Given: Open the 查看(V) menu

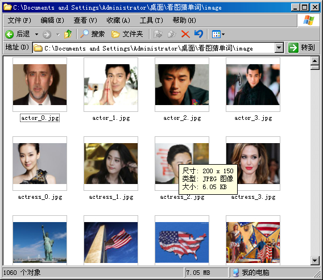Looking at the screenshot, I should click(x=85, y=20).
